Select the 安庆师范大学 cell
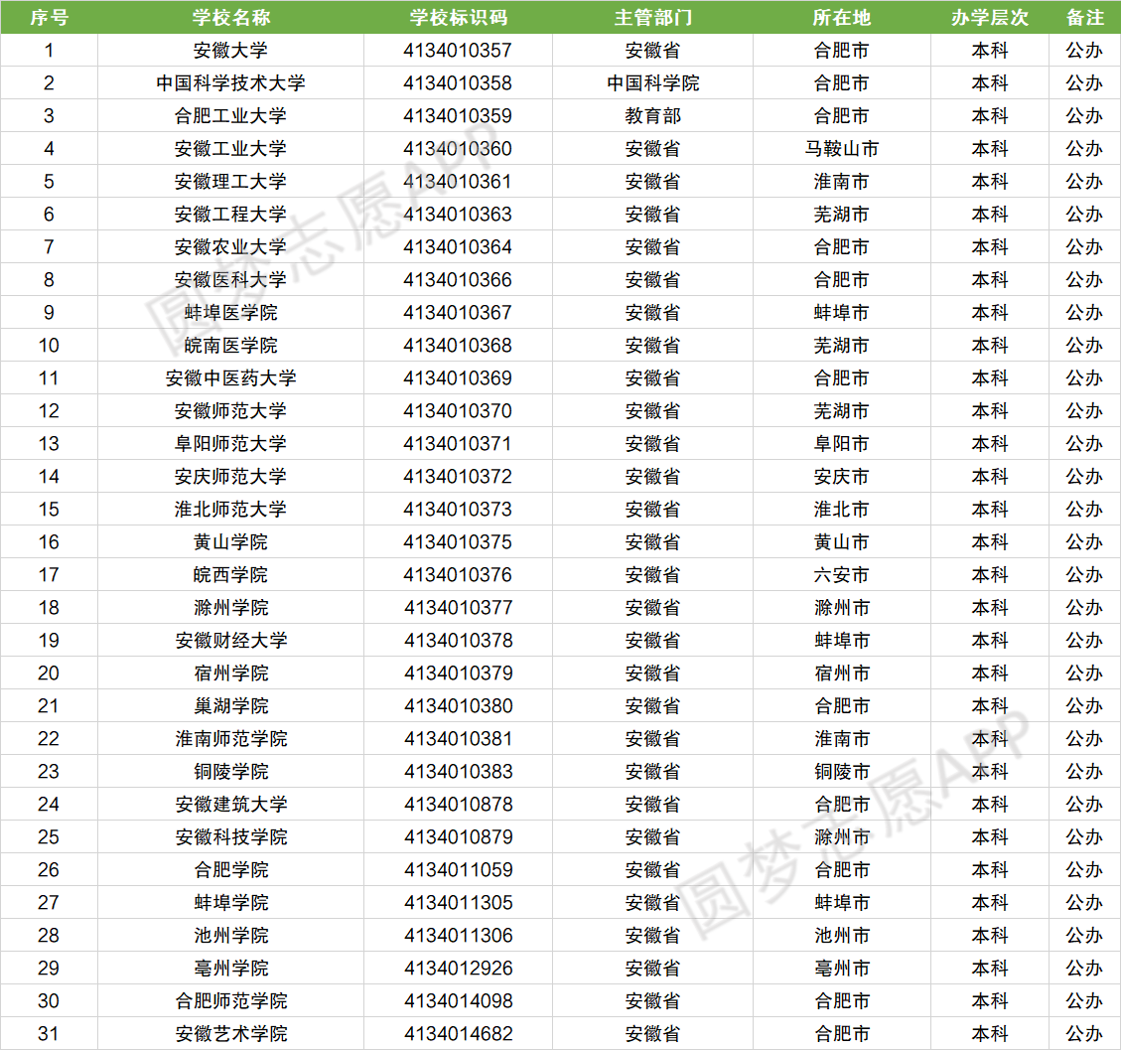Screen dimensions: 1121x1050 click(230, 477)
